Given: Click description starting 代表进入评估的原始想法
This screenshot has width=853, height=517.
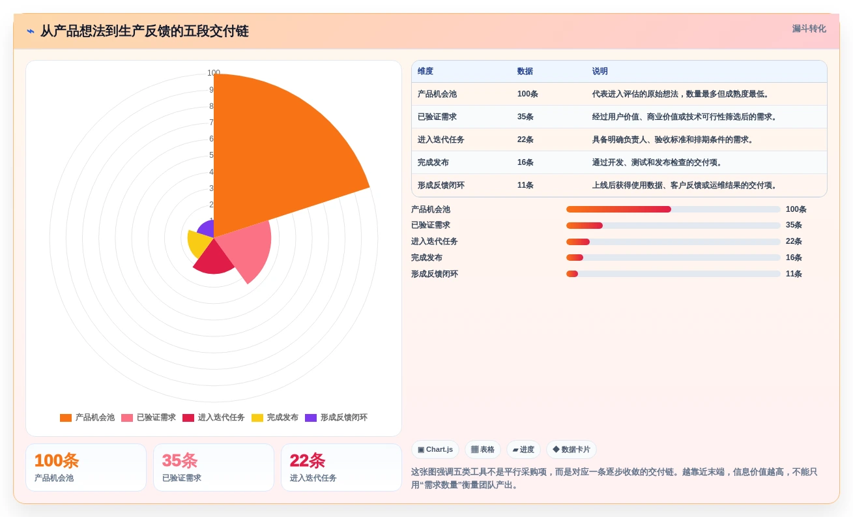Looking at the screenshot, I should point(682,94).
